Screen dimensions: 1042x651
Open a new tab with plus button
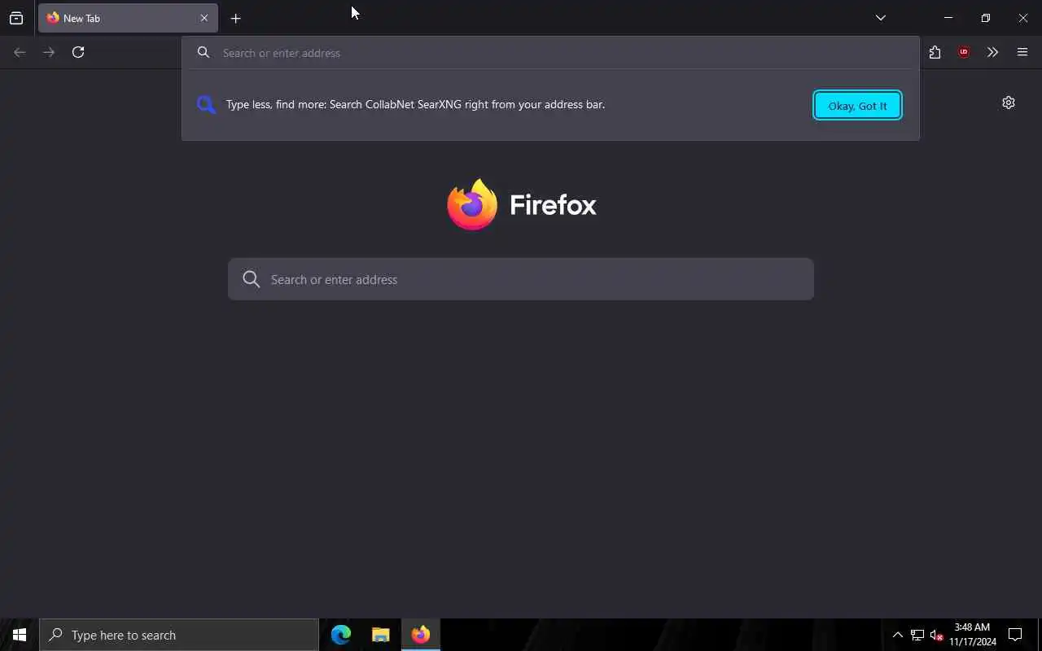[236, 18]
